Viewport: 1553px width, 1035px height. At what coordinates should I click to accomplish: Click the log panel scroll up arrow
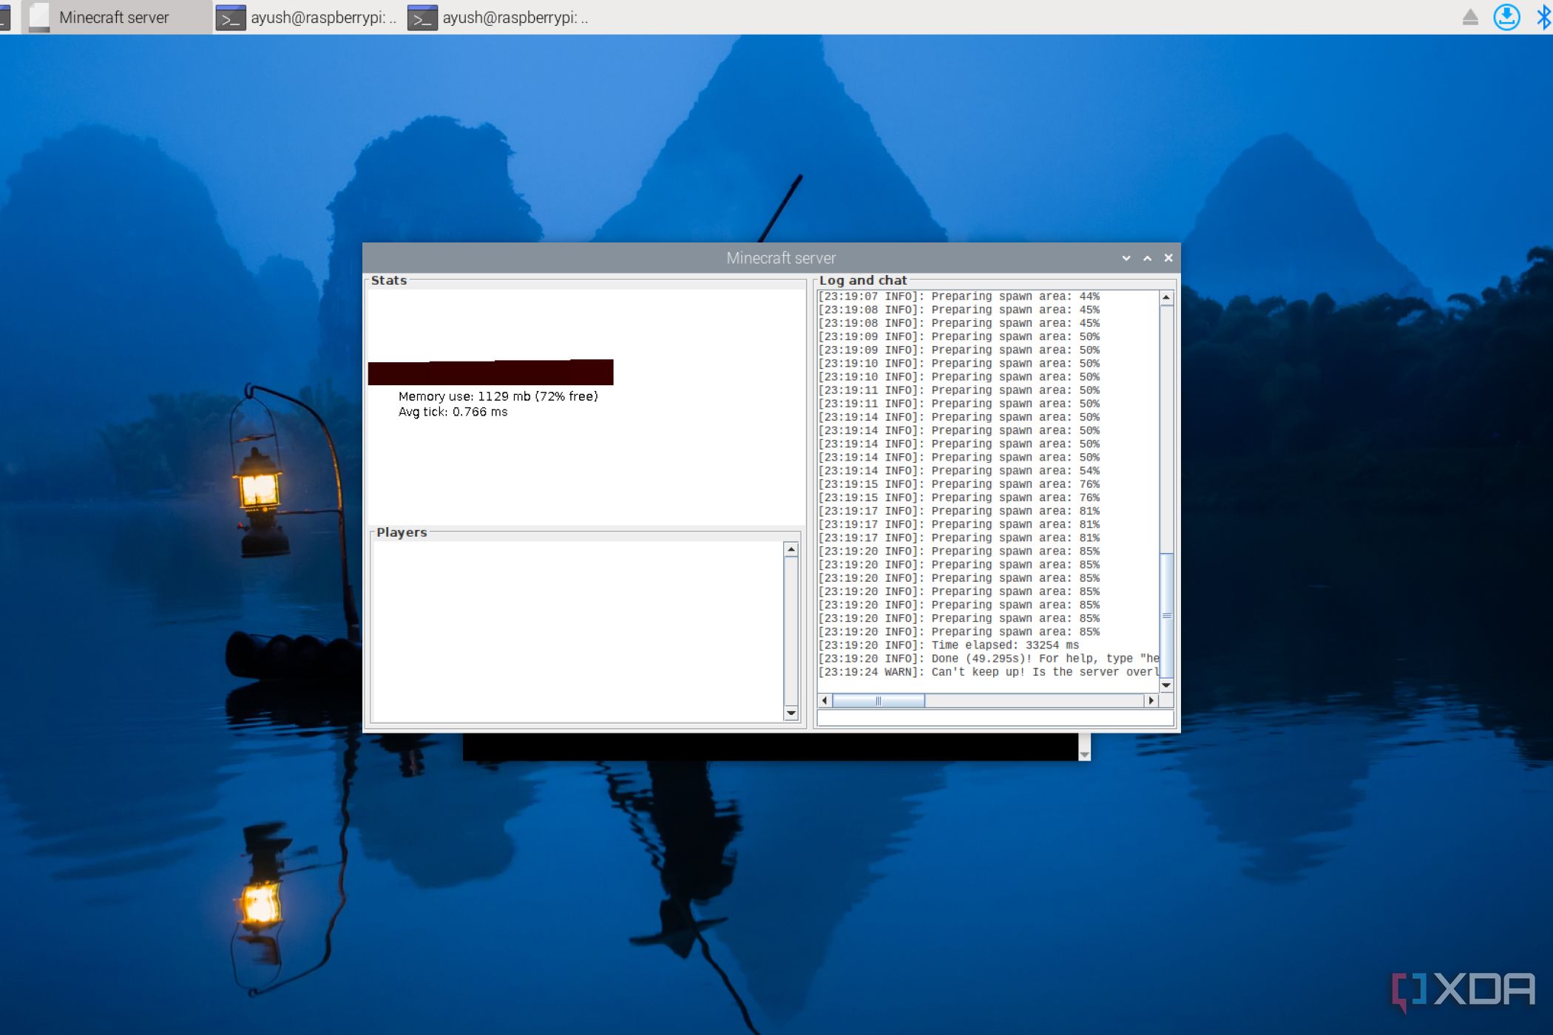tap(1166, 297)
